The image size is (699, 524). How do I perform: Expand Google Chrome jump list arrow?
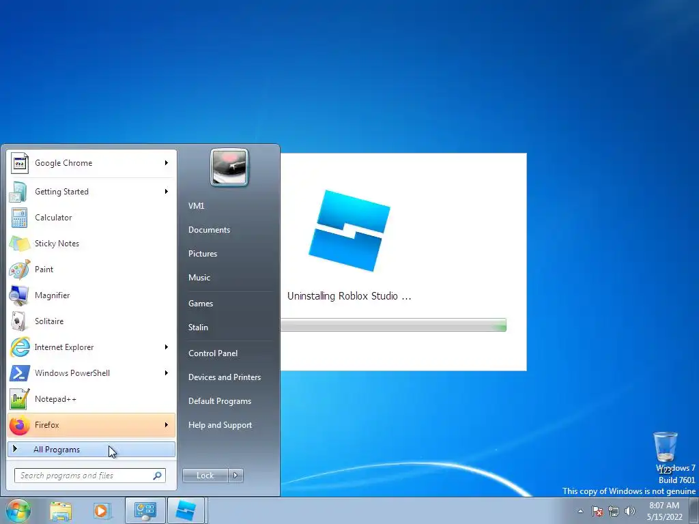click(x=167, y=163)
